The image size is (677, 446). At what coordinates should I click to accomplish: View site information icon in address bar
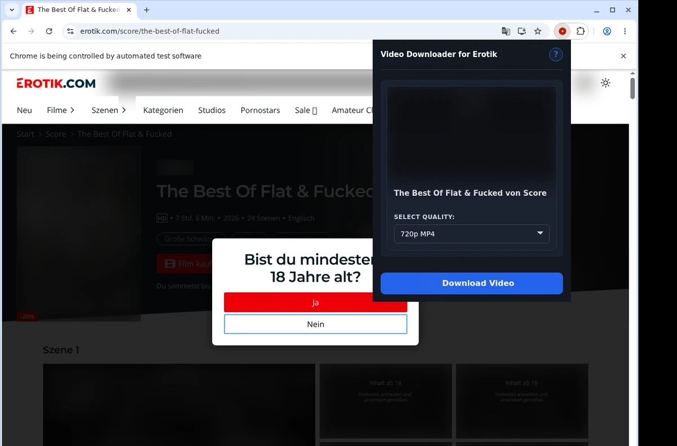[x=70, y=31]
